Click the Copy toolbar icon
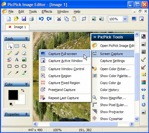The image size is (149, 133). 66,19
